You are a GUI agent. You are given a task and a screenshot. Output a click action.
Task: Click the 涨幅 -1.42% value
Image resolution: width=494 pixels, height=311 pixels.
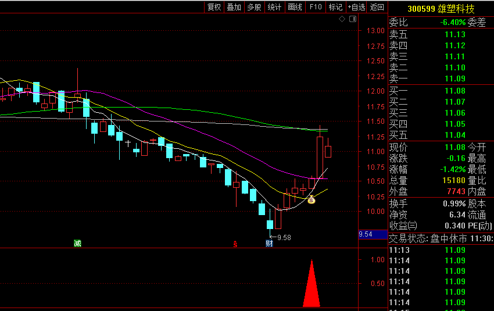coord(453,169)
